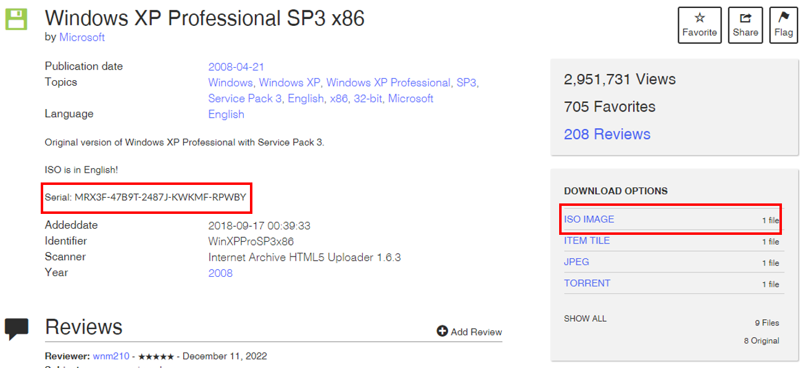Select the Windows XP Professional topic link
806x368 pixels.
pyautogui.click(x=388, y=83)
